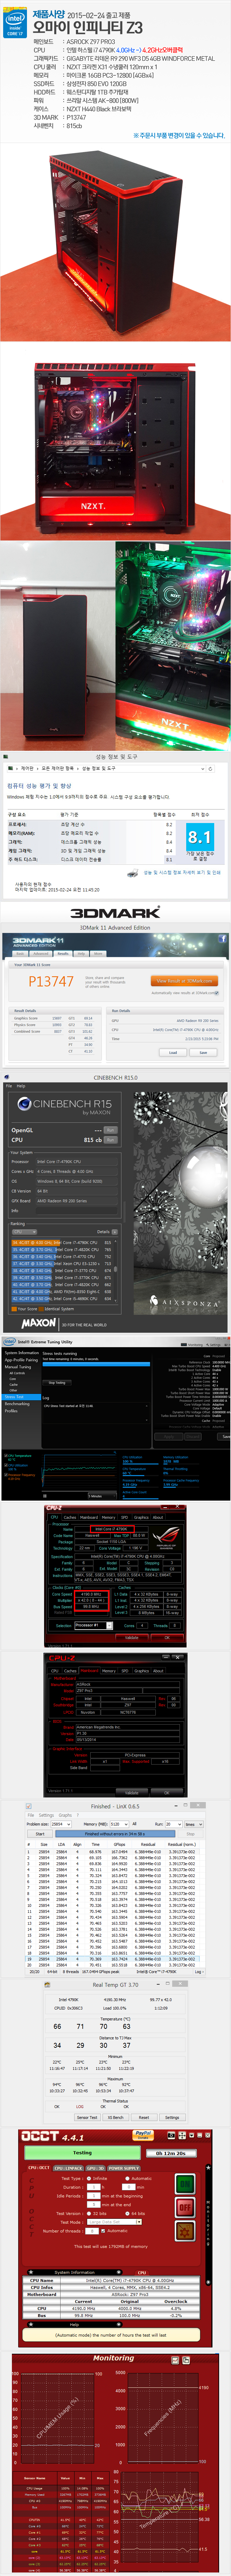Click the Facebook icon in 3DMark 11
The width and height of the screenshot is (231, 2576).
click(222, 938)
